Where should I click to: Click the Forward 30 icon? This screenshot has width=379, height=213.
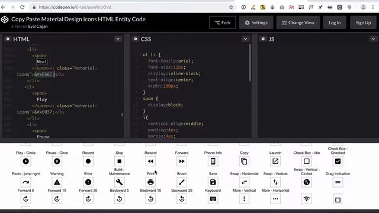coord(88,199)
